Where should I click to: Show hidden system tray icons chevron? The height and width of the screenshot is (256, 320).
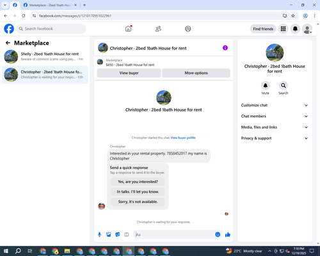[269, 251]
